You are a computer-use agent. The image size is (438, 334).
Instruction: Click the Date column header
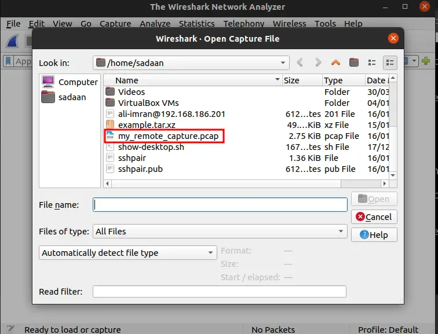[377, 80]
